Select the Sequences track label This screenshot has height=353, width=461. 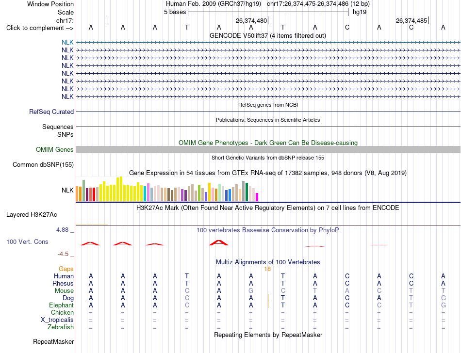point(58,127)
